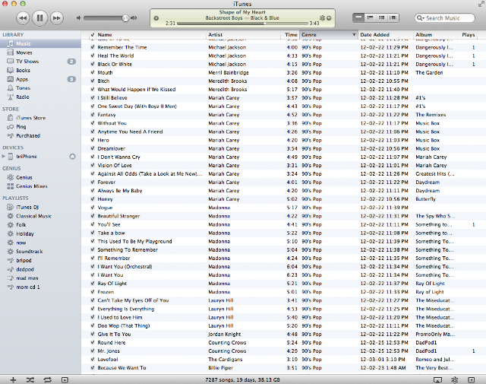The width and height of the screenshot is (486, 384).
Task: Open Genius playlist
Action: (40, 177)
